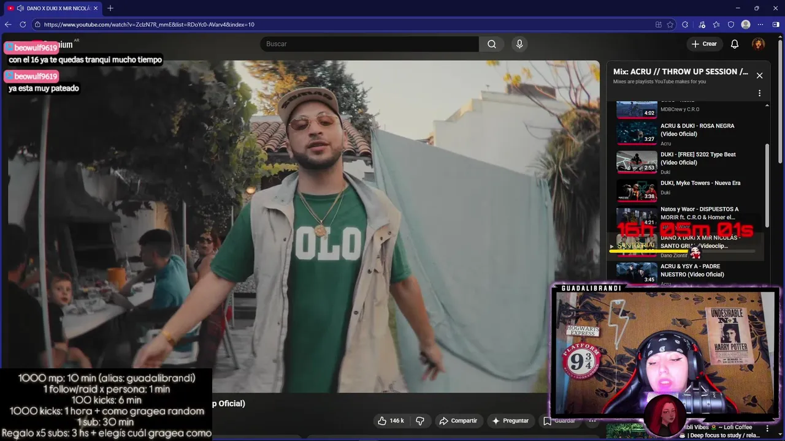This screenshot has width=785, height=441.
Task: Play DUKI, Myke Towers - Nueva Era
Action: click(700, 183)
